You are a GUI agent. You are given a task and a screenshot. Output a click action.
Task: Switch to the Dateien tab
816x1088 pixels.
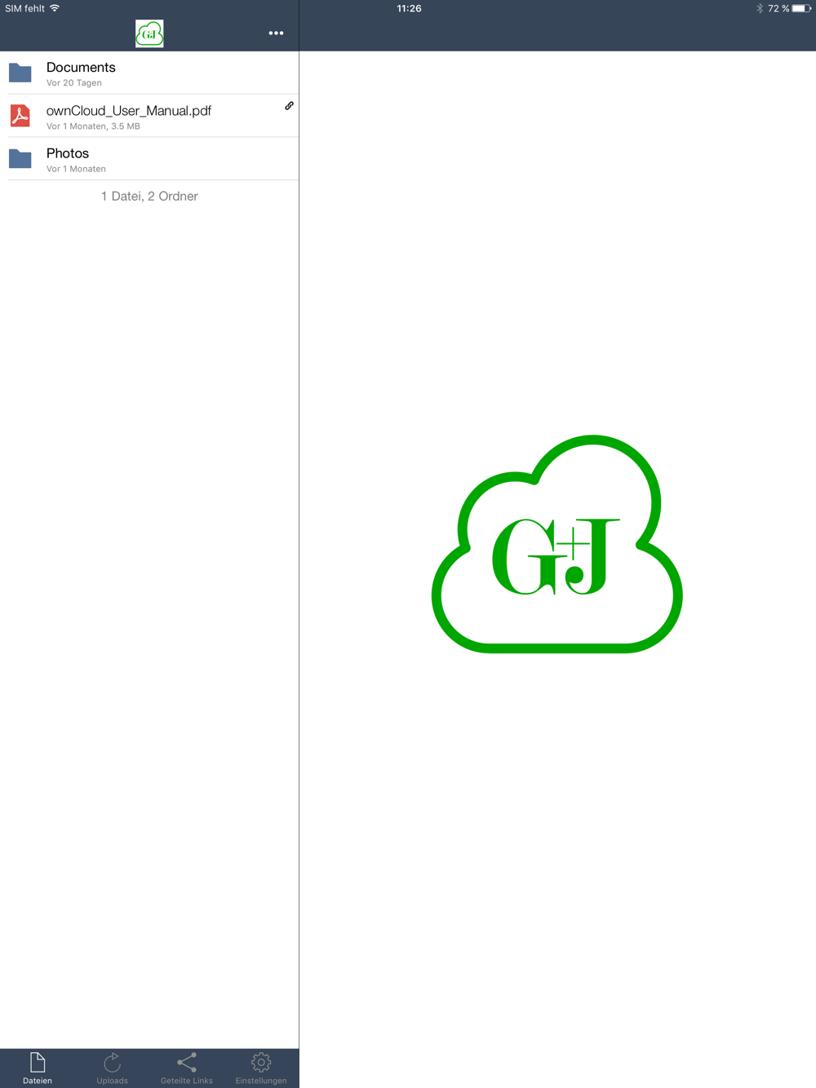pyautogui.click(x=38, y=1068)
